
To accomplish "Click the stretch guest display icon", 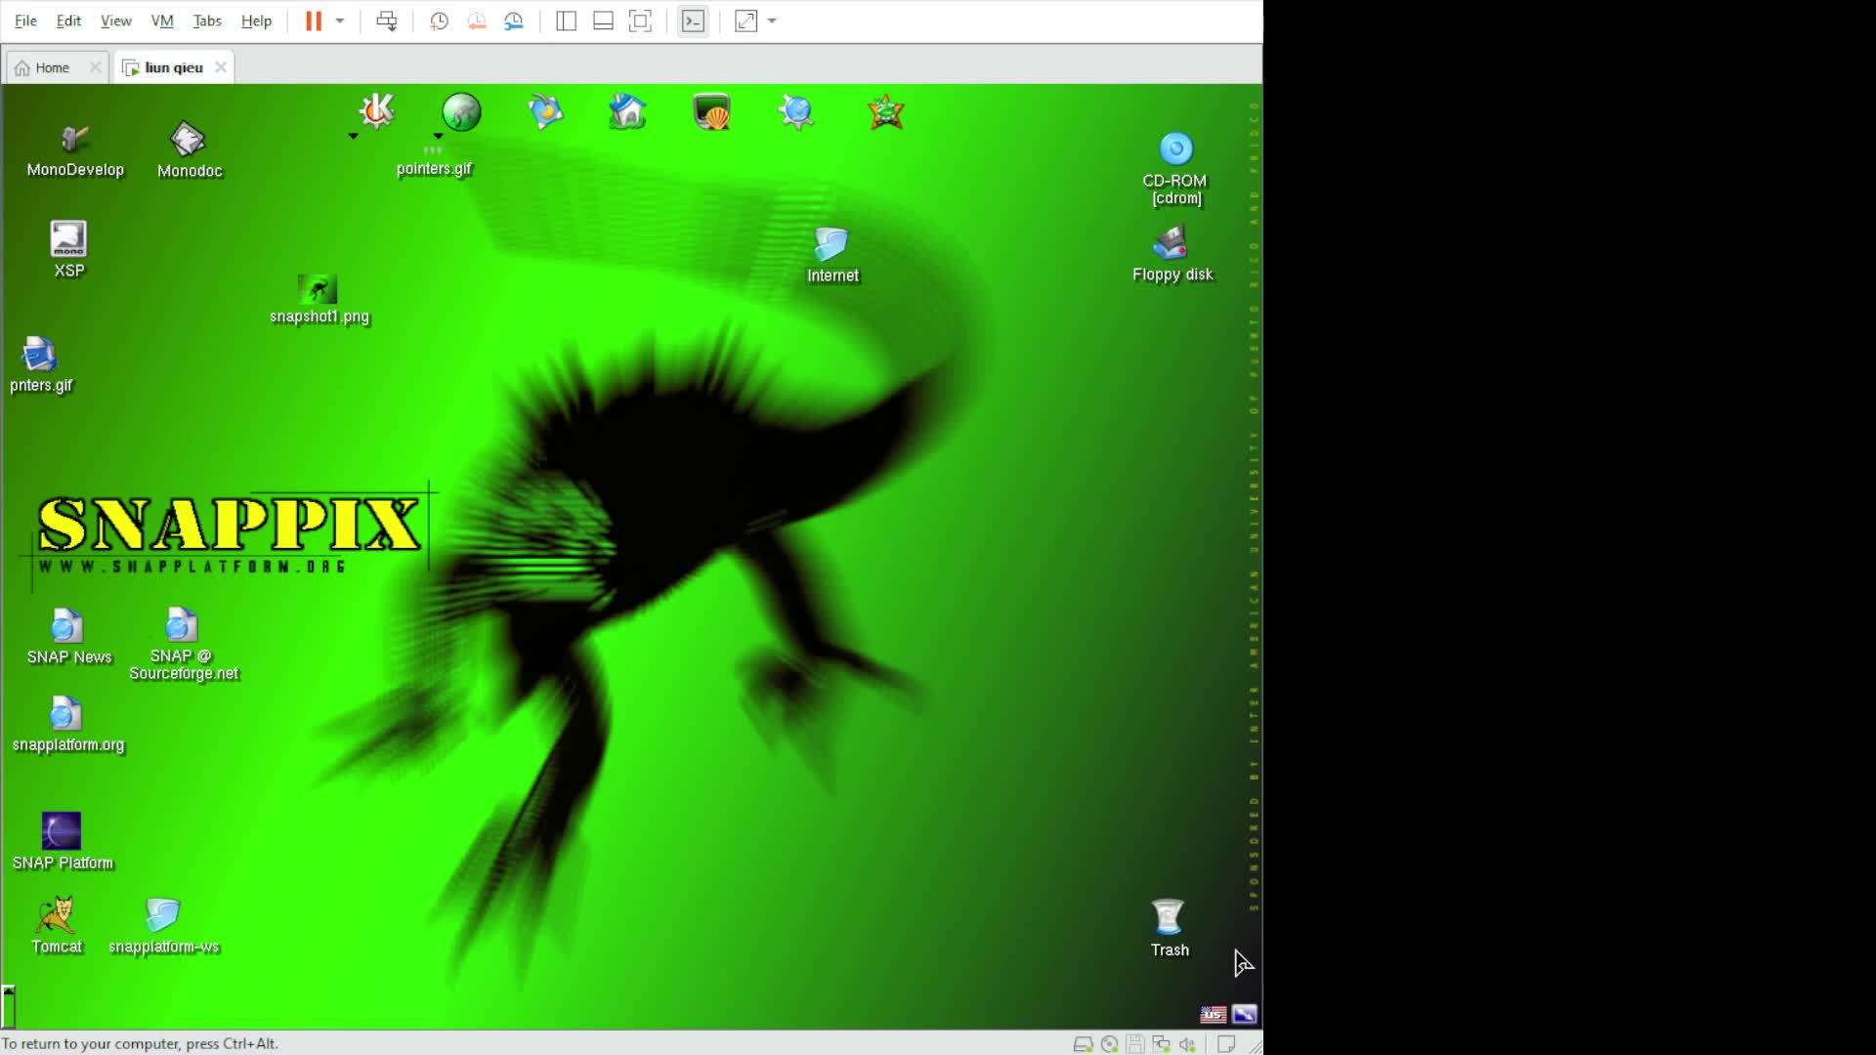I will (x=746, y=21).
